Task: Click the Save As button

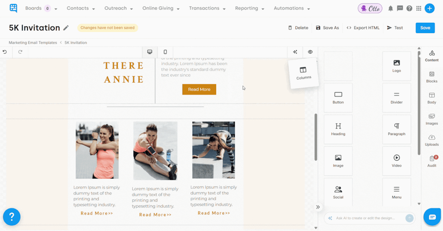Action: coord(327,28)
